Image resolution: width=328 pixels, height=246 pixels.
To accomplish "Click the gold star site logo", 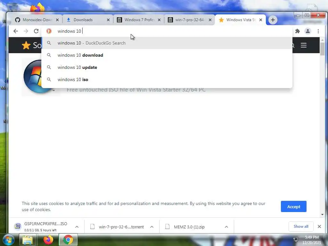I will [x=26, y=45].
